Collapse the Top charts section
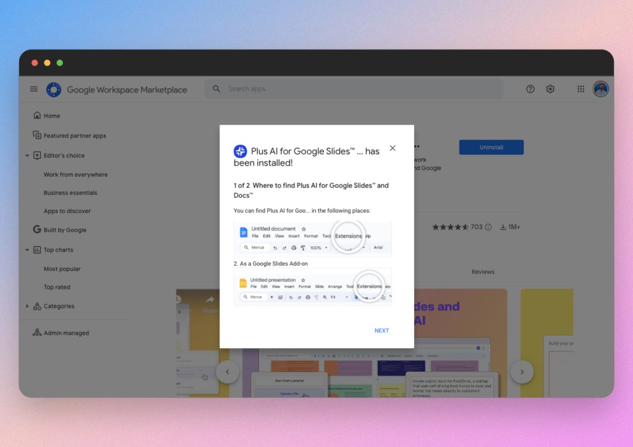This screenshot has height=447, width=633. pos(27,250)
